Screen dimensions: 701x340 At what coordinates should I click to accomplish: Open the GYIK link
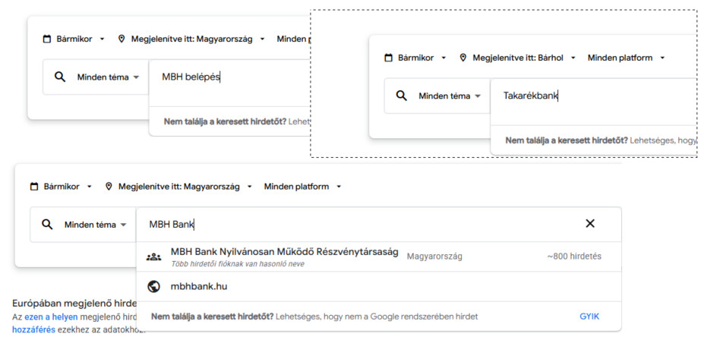coord(589,316)
